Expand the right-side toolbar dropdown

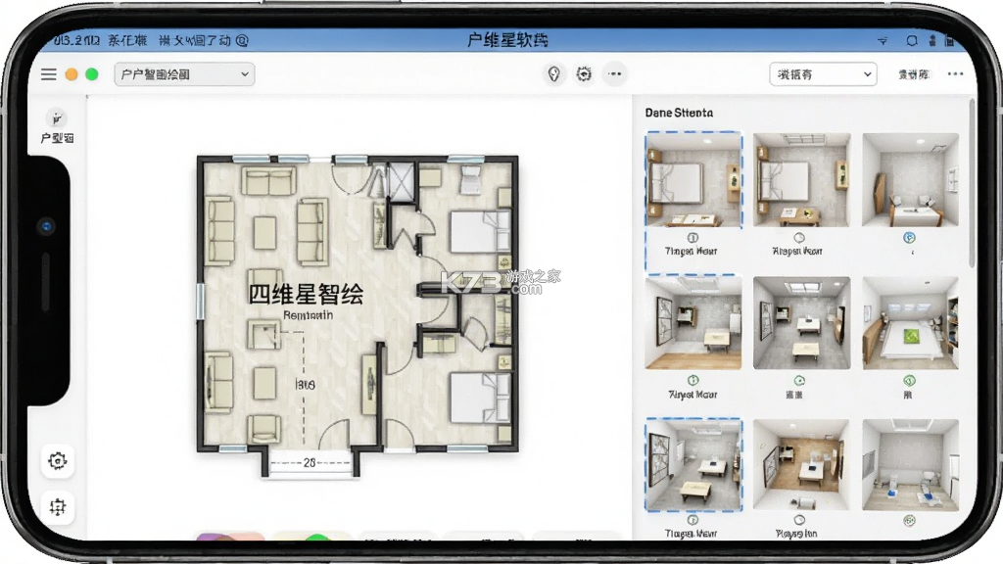tap(823, 74)
